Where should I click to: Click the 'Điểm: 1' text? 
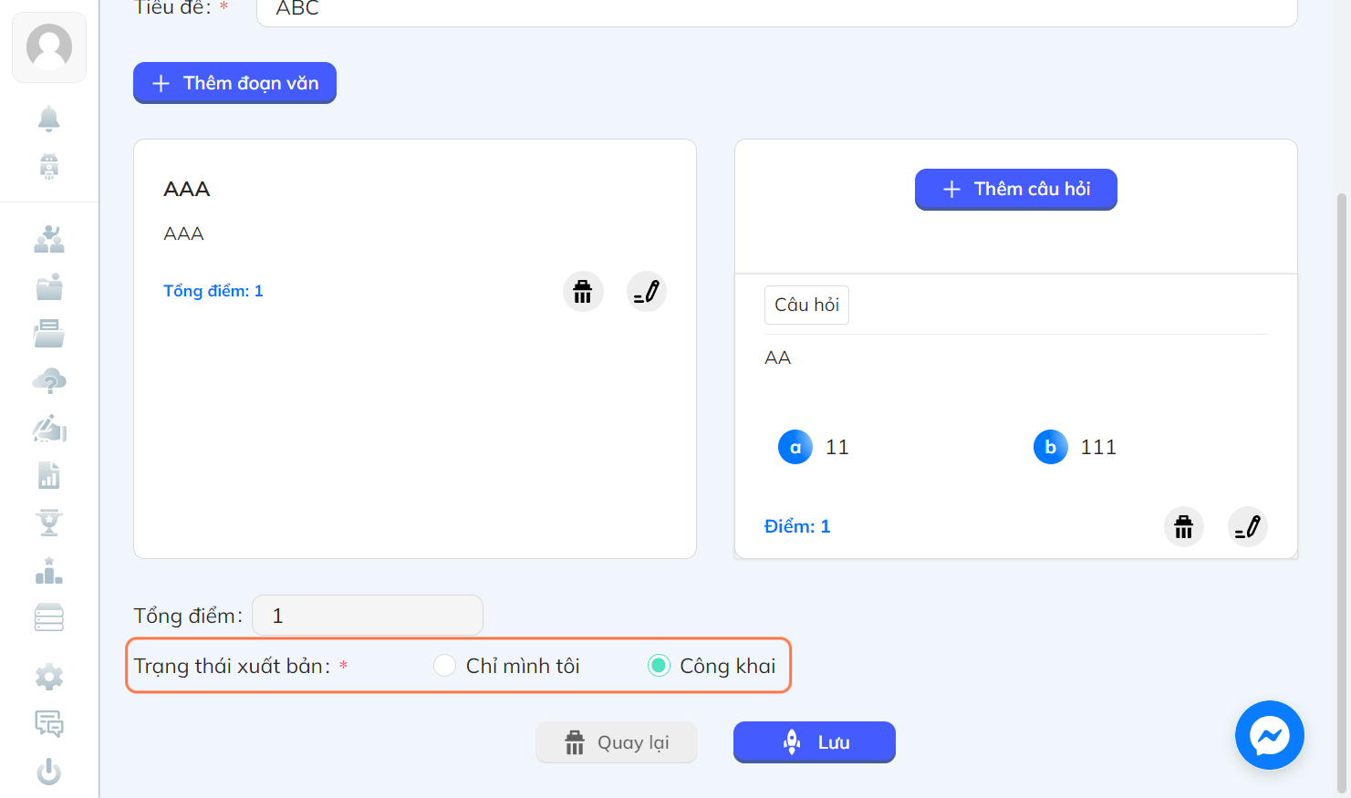[797, 526]
